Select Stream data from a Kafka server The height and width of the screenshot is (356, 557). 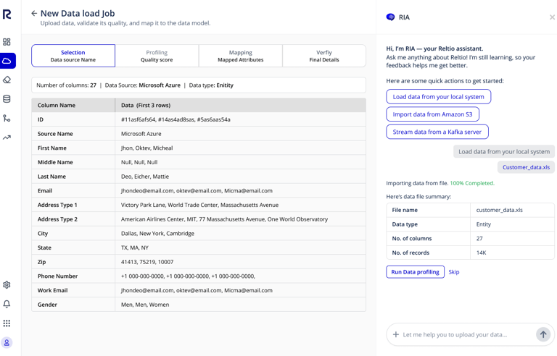tap(437, 132)
